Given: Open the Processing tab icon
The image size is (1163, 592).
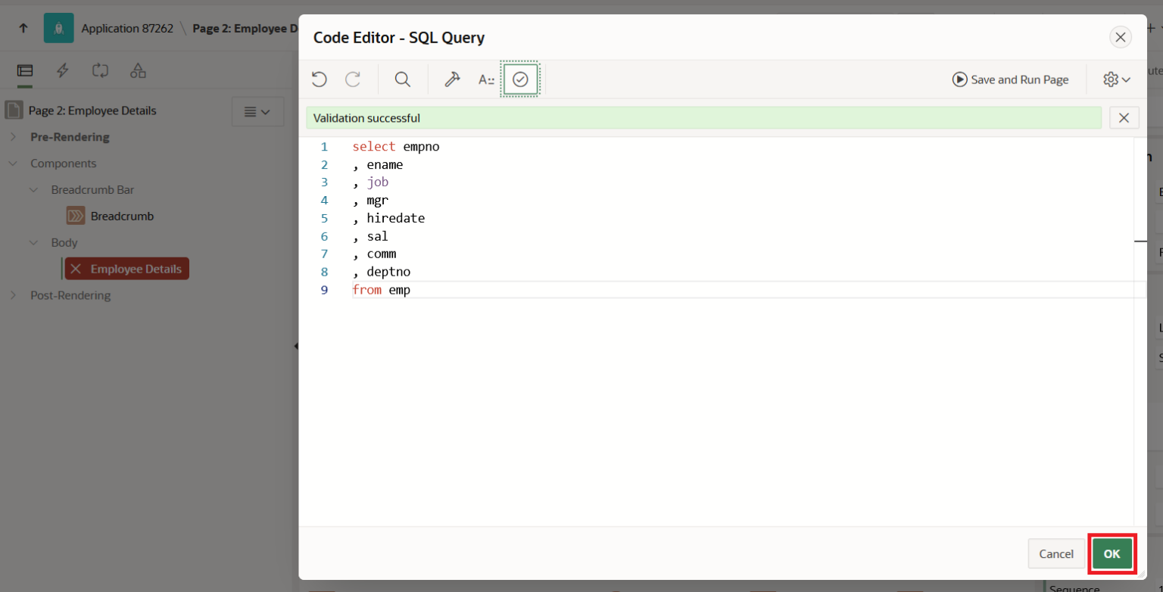Looking at the screenshot, I should point(100,70).
